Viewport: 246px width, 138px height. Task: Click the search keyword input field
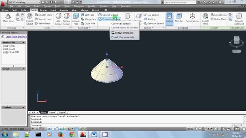[x=180, y=2]
